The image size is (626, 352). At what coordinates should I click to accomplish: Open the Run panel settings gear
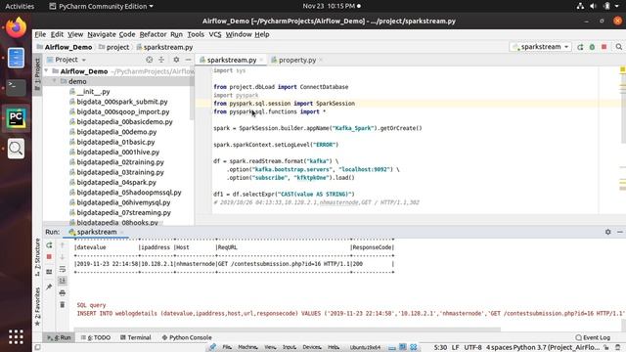(607, 232)
